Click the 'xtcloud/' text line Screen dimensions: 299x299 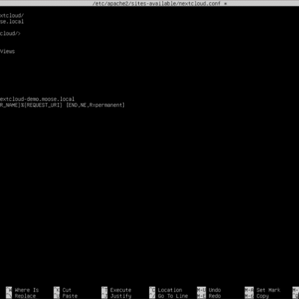[12, 15]
